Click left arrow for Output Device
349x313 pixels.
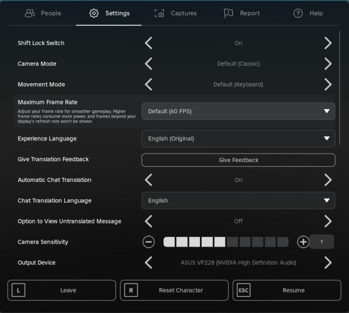coord(148,263)
